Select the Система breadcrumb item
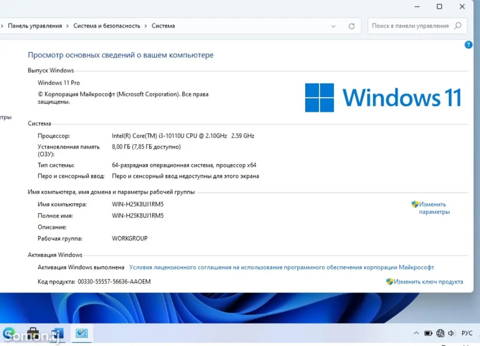 click(163, 26)
